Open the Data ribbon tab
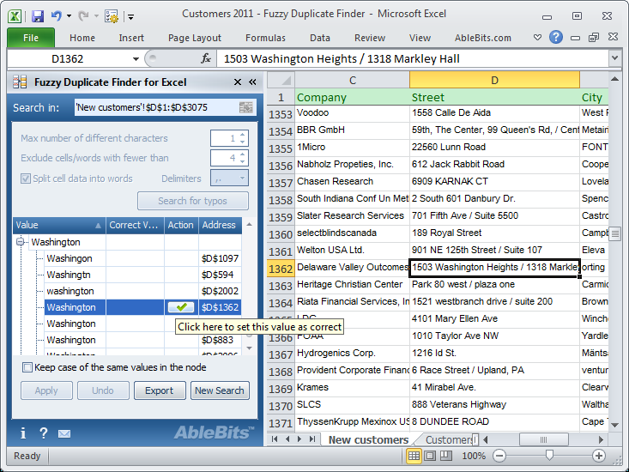 [x=320, y=38]
